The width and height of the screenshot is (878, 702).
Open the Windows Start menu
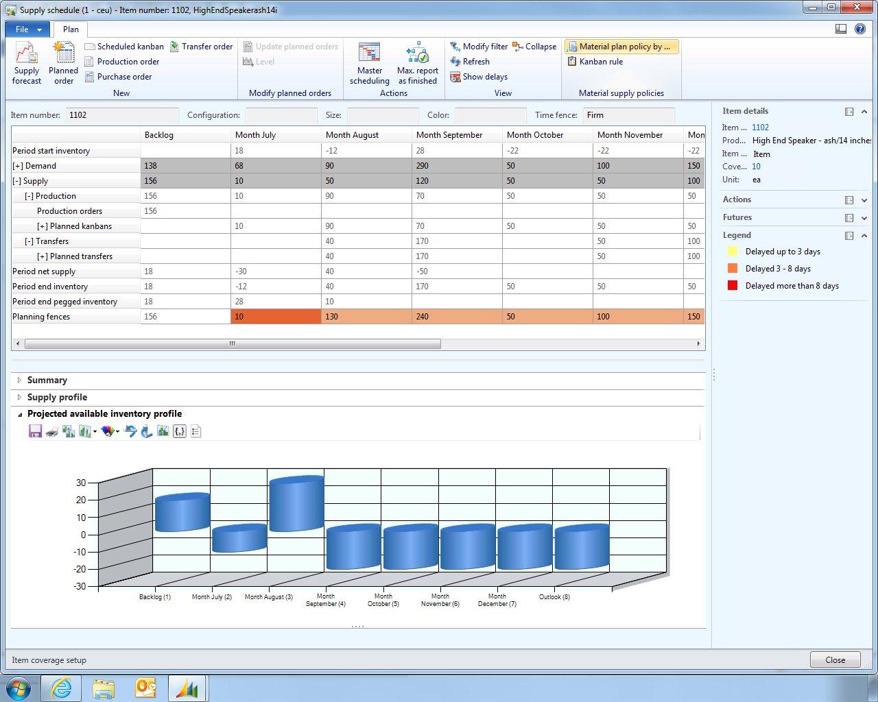[19, 688]
